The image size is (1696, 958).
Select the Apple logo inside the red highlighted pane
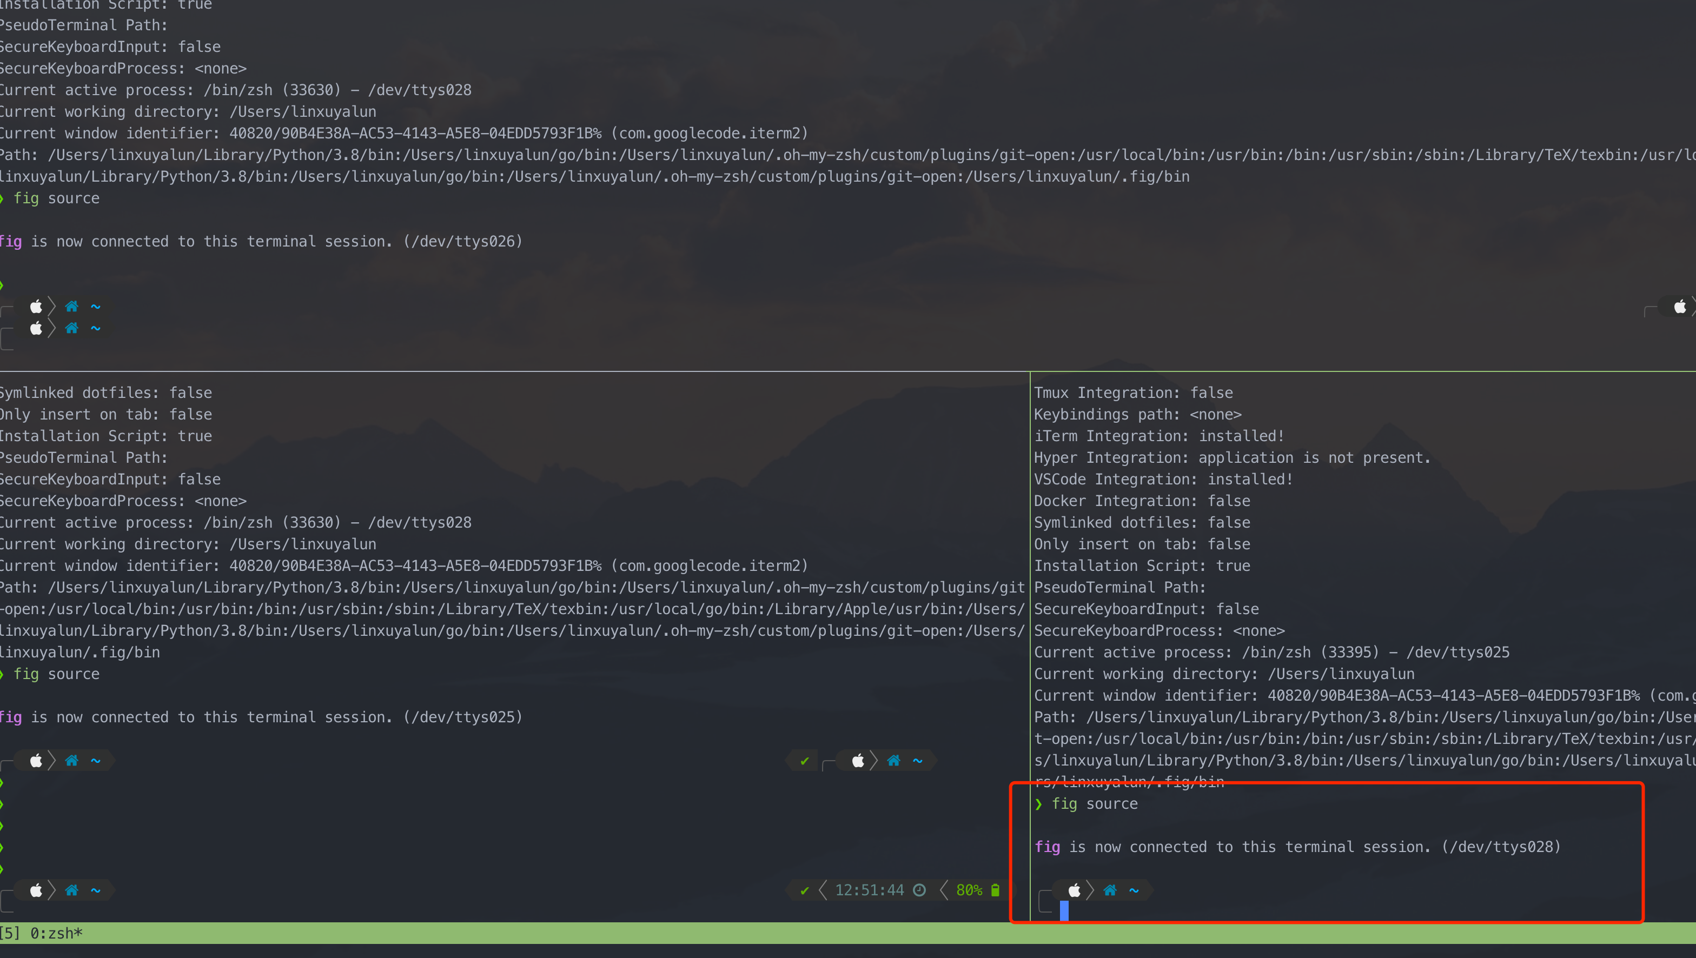tap(1075, 890)
